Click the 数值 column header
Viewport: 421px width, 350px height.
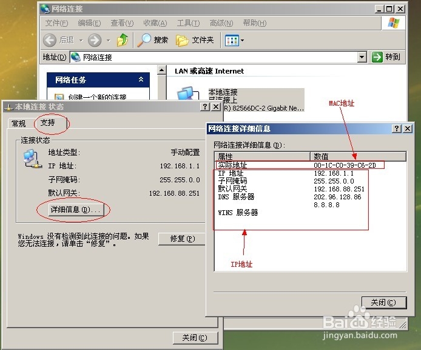(x=358, y=156)
